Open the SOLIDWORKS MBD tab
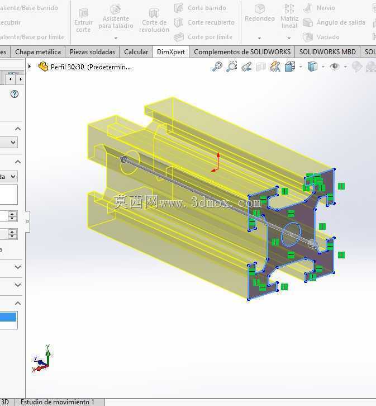 [327, 52]
